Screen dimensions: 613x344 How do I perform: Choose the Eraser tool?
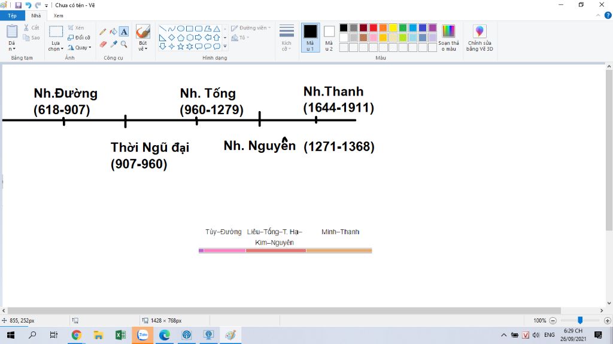coord(103,44)
